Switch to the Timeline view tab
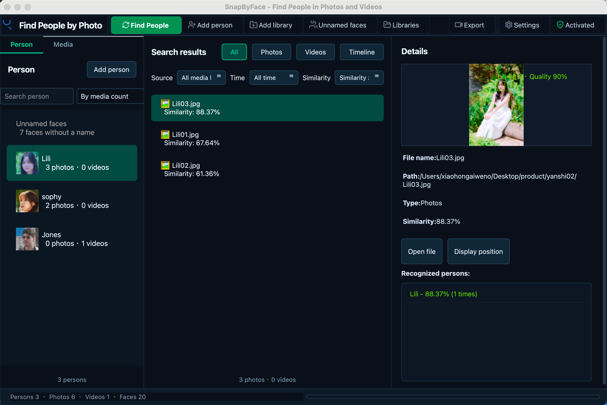This screenshot has width=607, height=405. (x=362, y=52)
